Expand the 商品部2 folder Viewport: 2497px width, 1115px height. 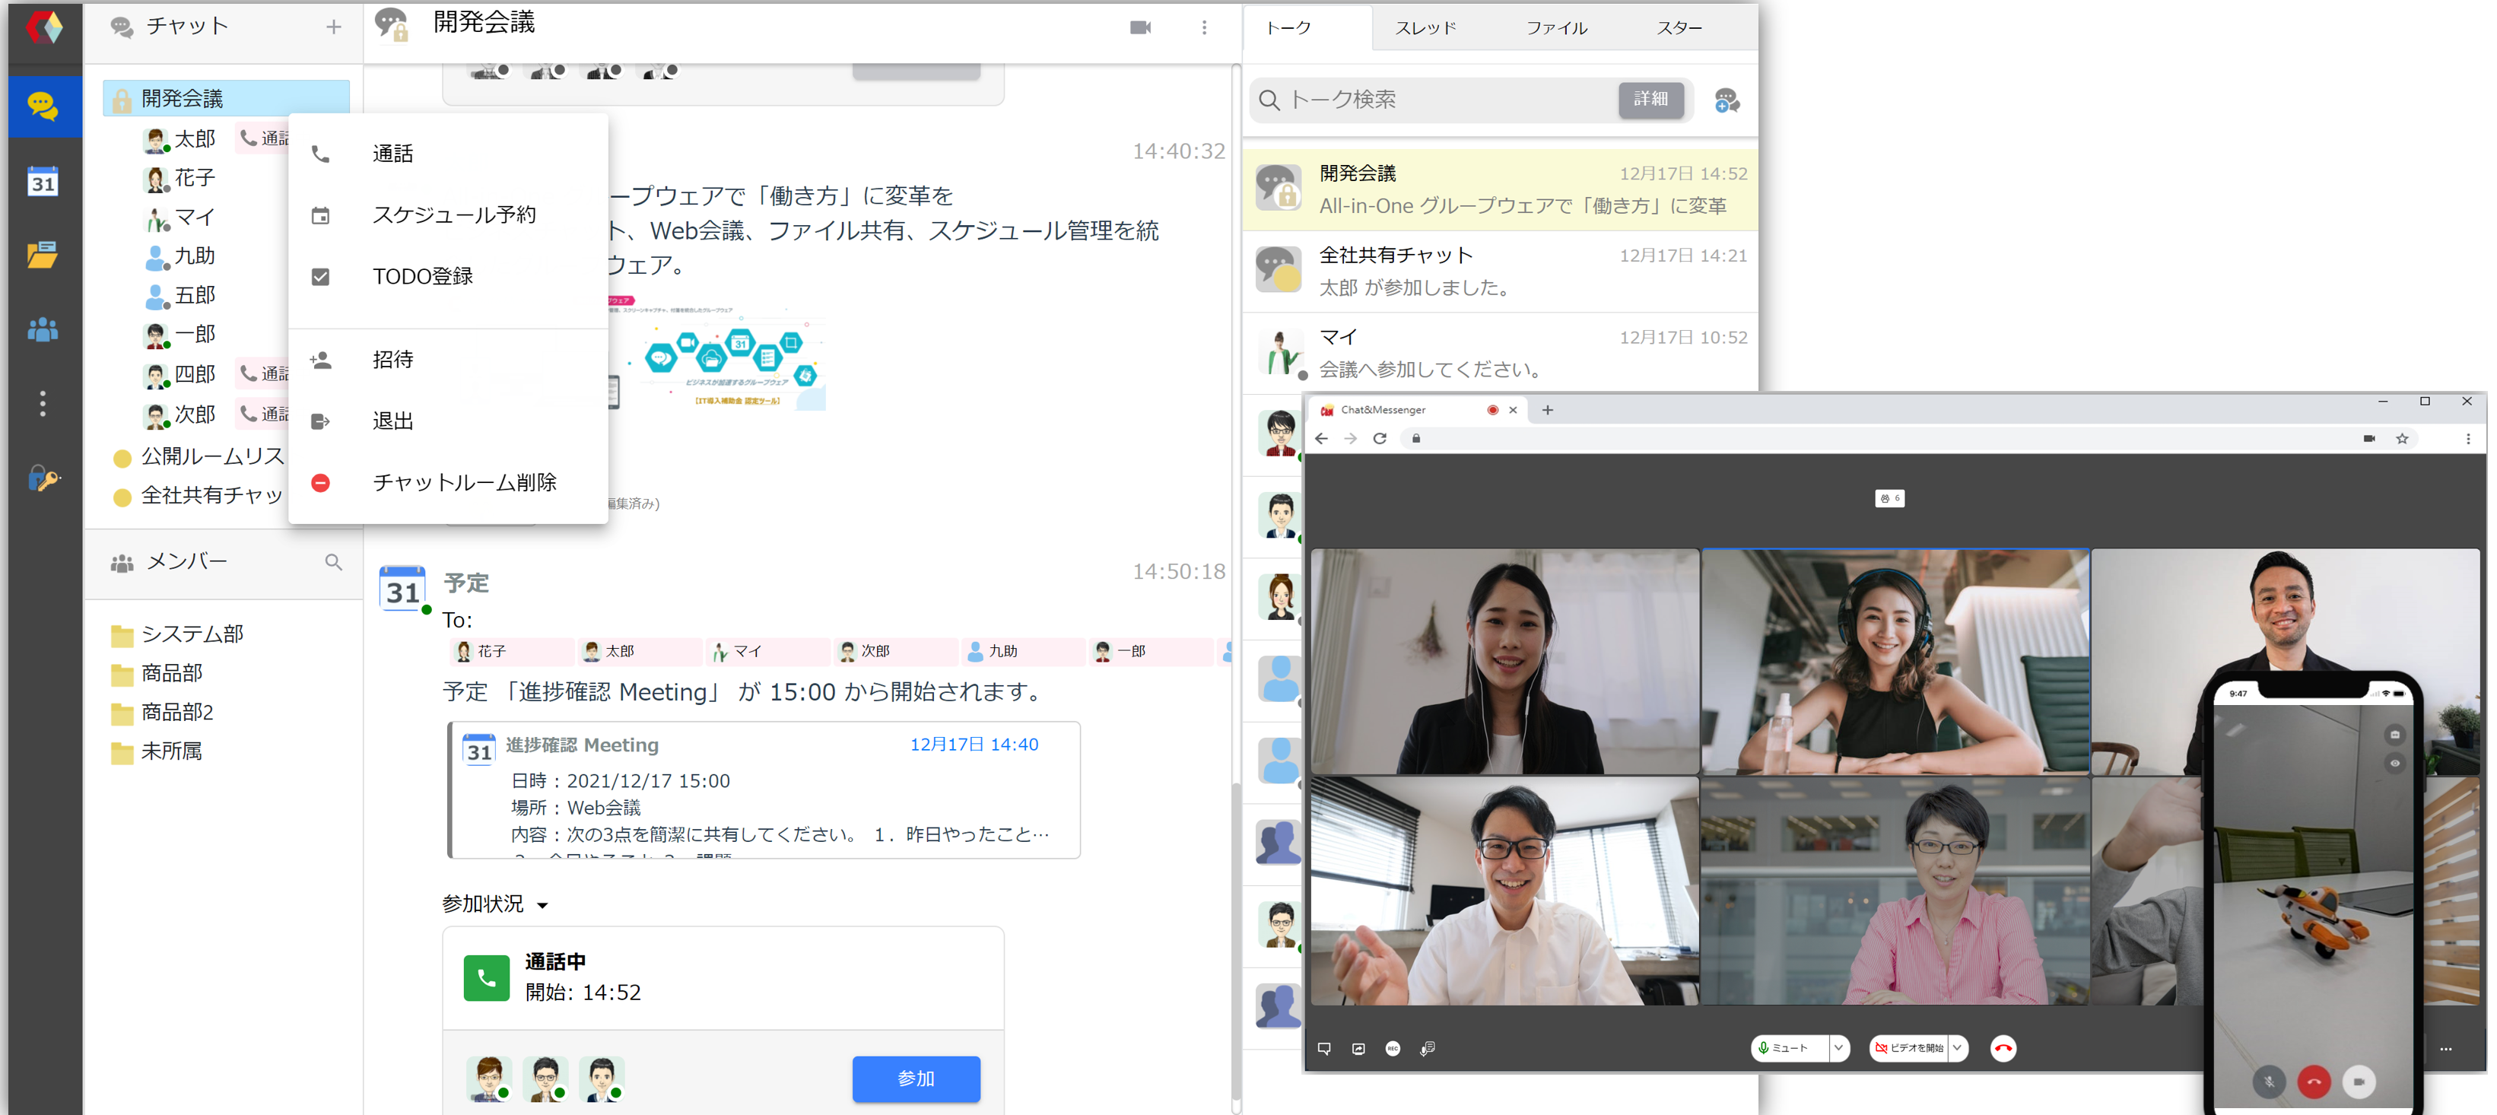[x=162, y=713]
